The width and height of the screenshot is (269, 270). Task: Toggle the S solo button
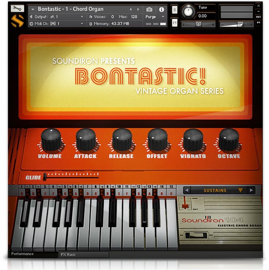click(175, 10)
